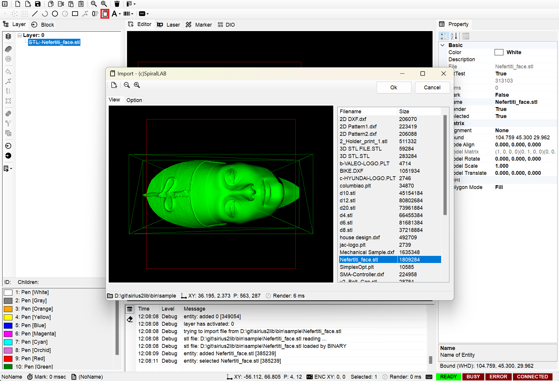Image resolution: width=559 pixels, height=381 pixels.
Task: Open the text tool dropdown arrow
Action: pos(120,14)
